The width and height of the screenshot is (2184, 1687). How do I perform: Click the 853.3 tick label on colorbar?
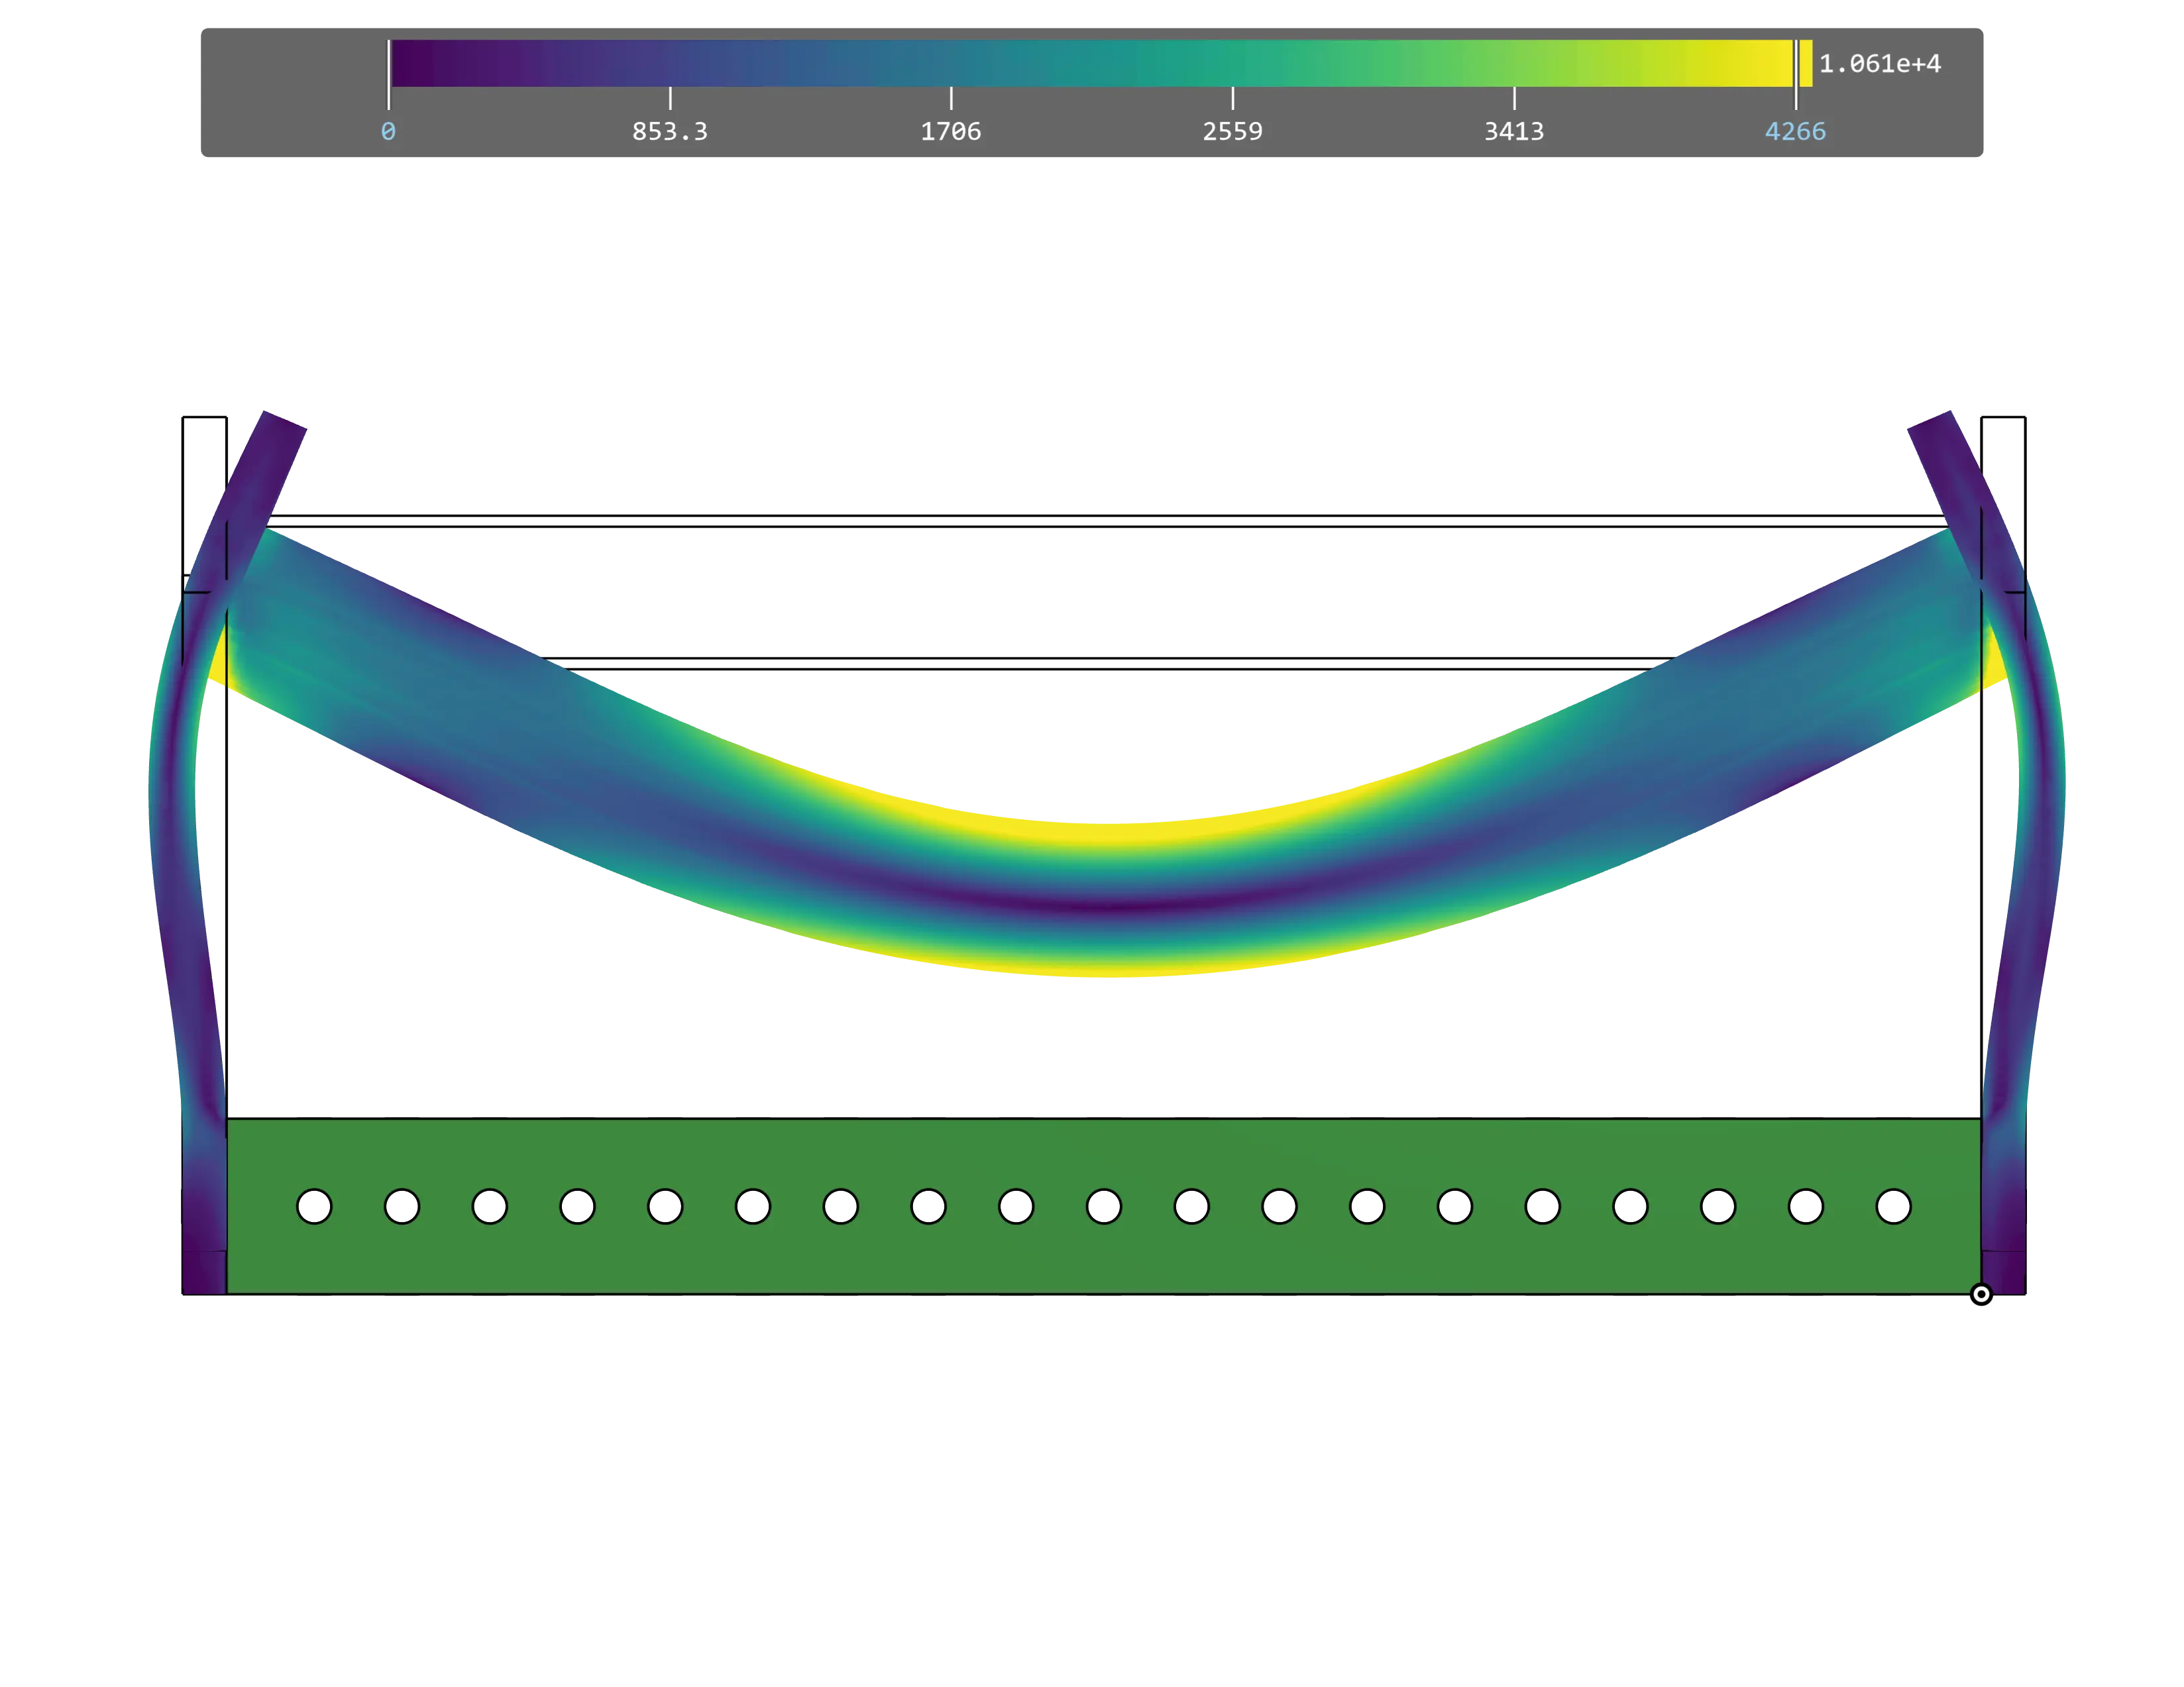click(x=669, y=132)
